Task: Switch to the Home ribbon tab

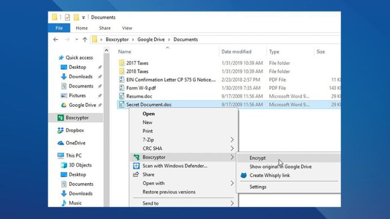Action: point(81,28)
